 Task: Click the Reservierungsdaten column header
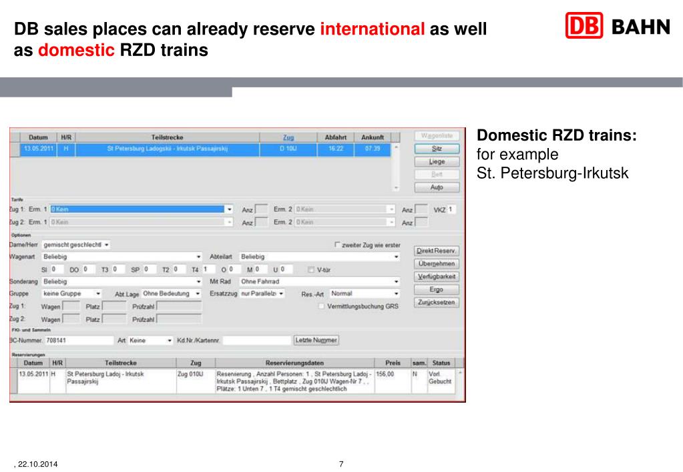pos(294,363)
